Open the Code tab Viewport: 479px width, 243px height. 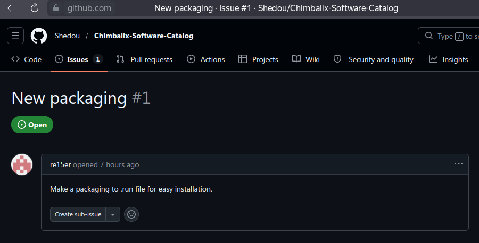[26, 59]
